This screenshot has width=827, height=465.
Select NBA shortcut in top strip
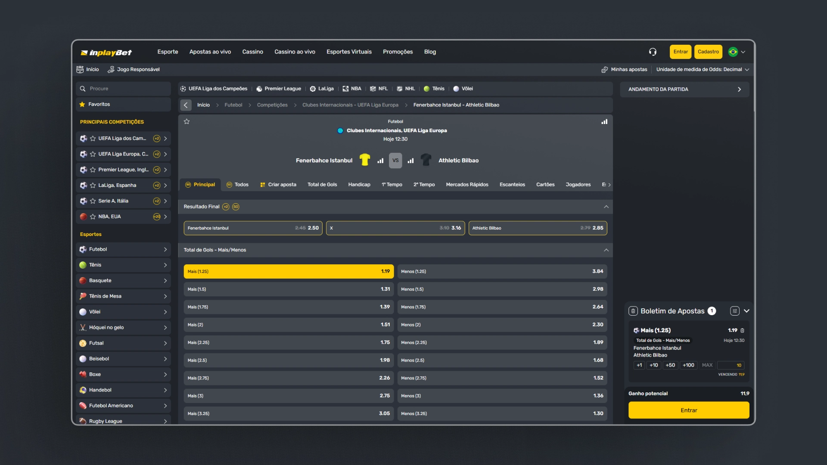click(x=352, y=89)
